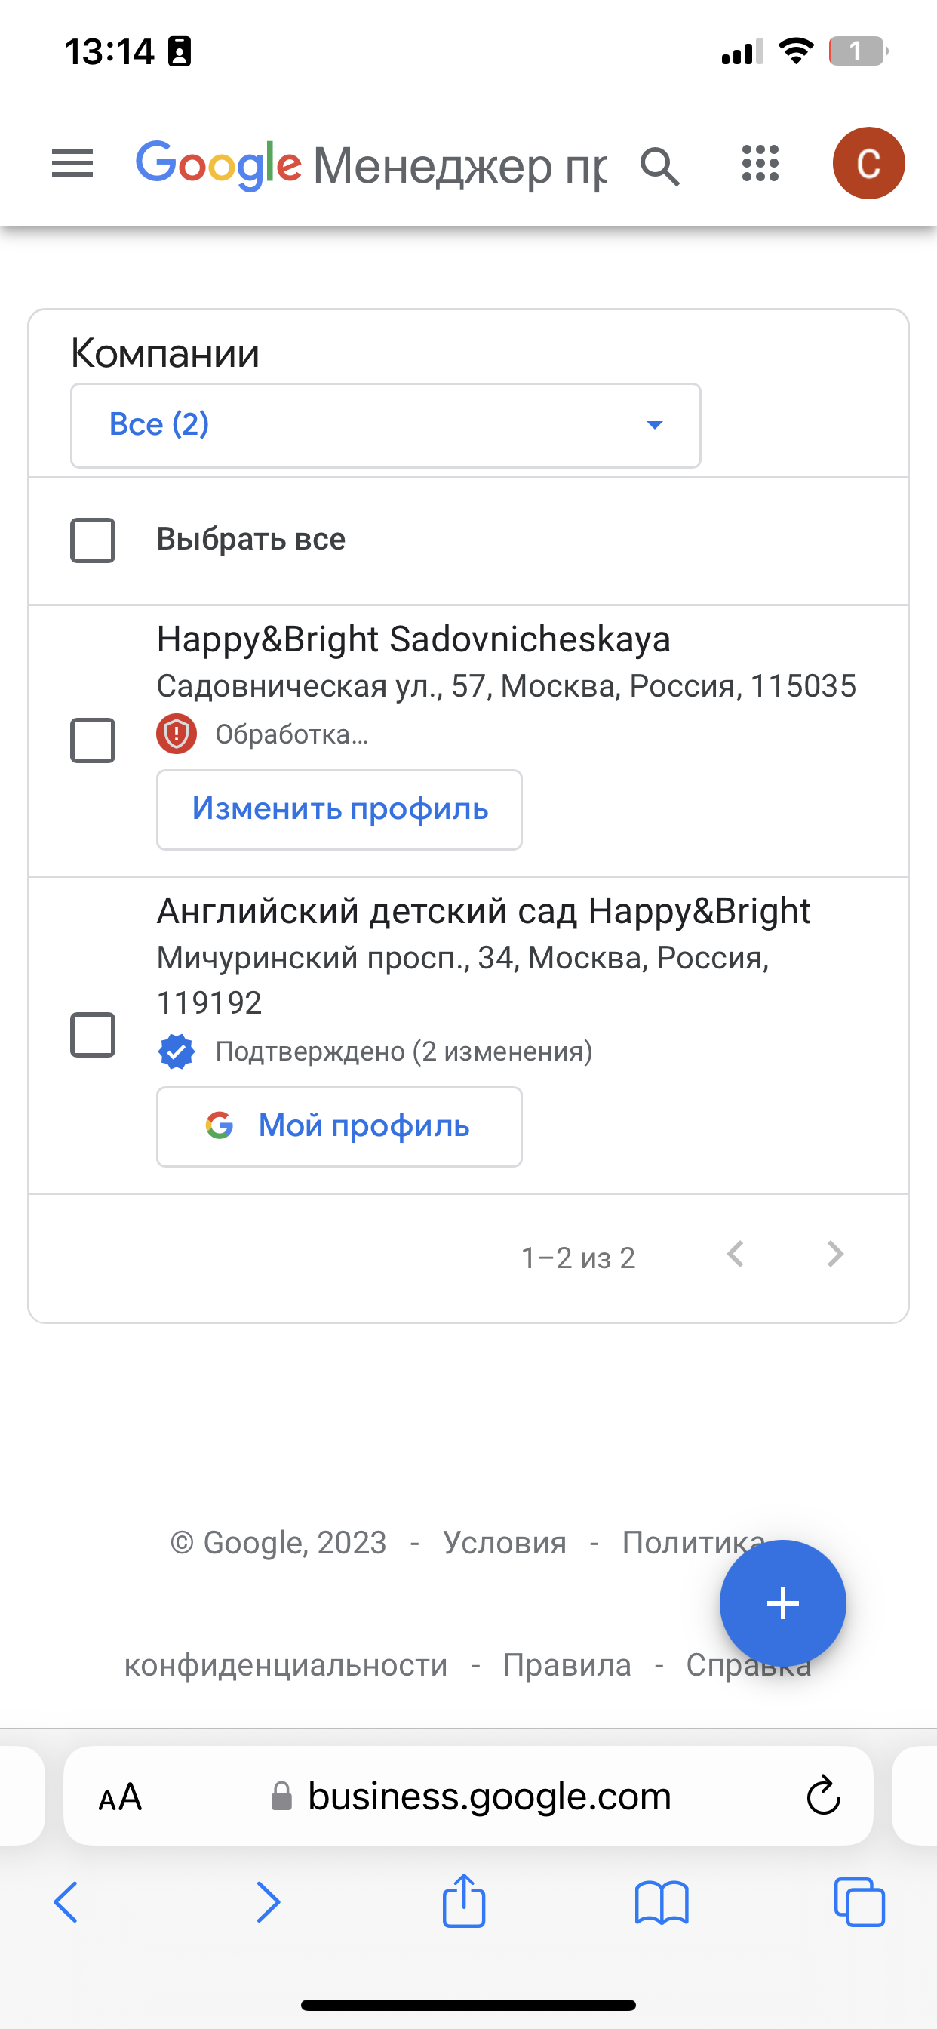This screenshot has height=2029, width=937.
Task: Open the Google apps grid
Action: (x=760, y=164)
